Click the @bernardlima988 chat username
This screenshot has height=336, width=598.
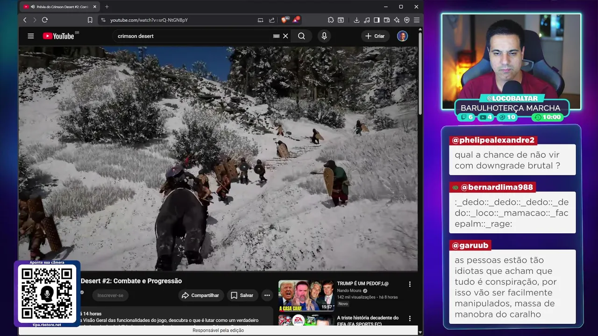click(x=493, y=187)
